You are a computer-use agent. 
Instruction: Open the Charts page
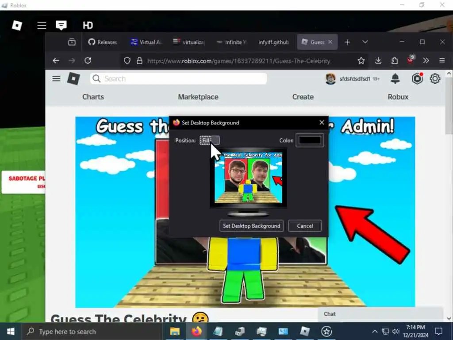pyautogui.click(x=93, y=97)
